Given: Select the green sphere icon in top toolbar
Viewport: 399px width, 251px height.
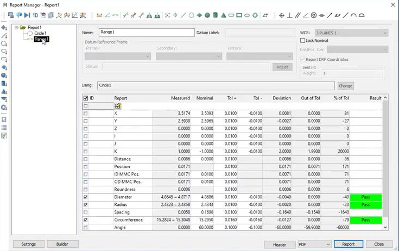Looking at the screenshot, I should click(207, 15).
